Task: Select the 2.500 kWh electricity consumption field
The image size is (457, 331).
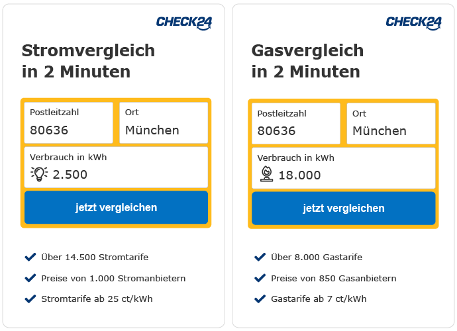Action: (x=116, y=167)
